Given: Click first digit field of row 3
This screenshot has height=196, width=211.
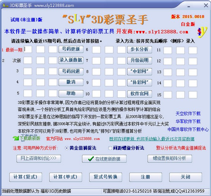Looking at the screenshot, I should (28, 71).
